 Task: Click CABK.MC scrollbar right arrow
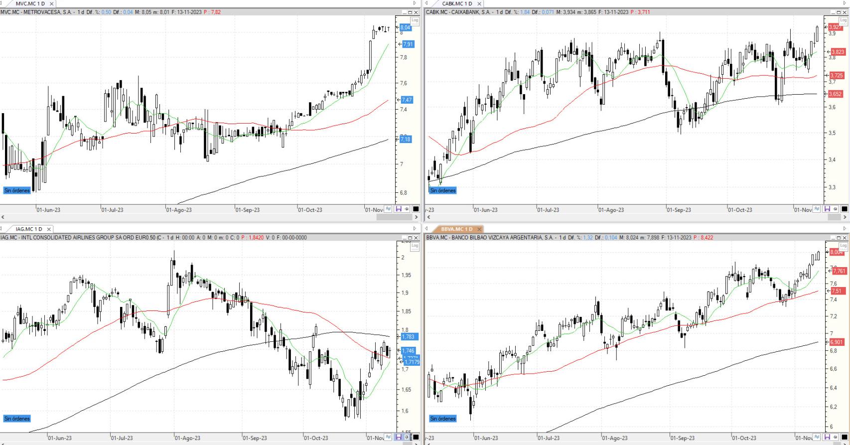click(x=845, y=217)
